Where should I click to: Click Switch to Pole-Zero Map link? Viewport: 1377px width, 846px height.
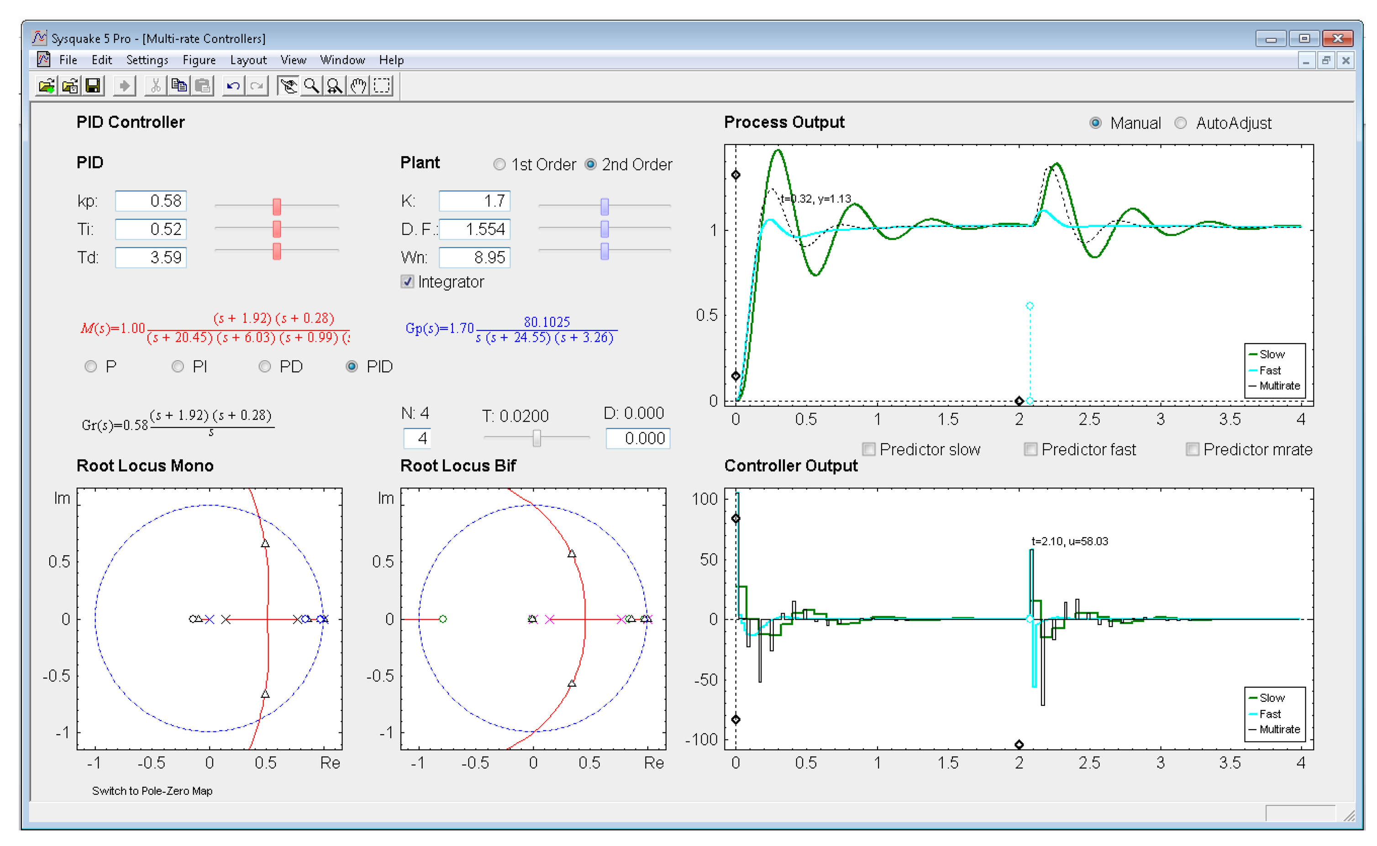pyautogui.click(x=152, y=791)
